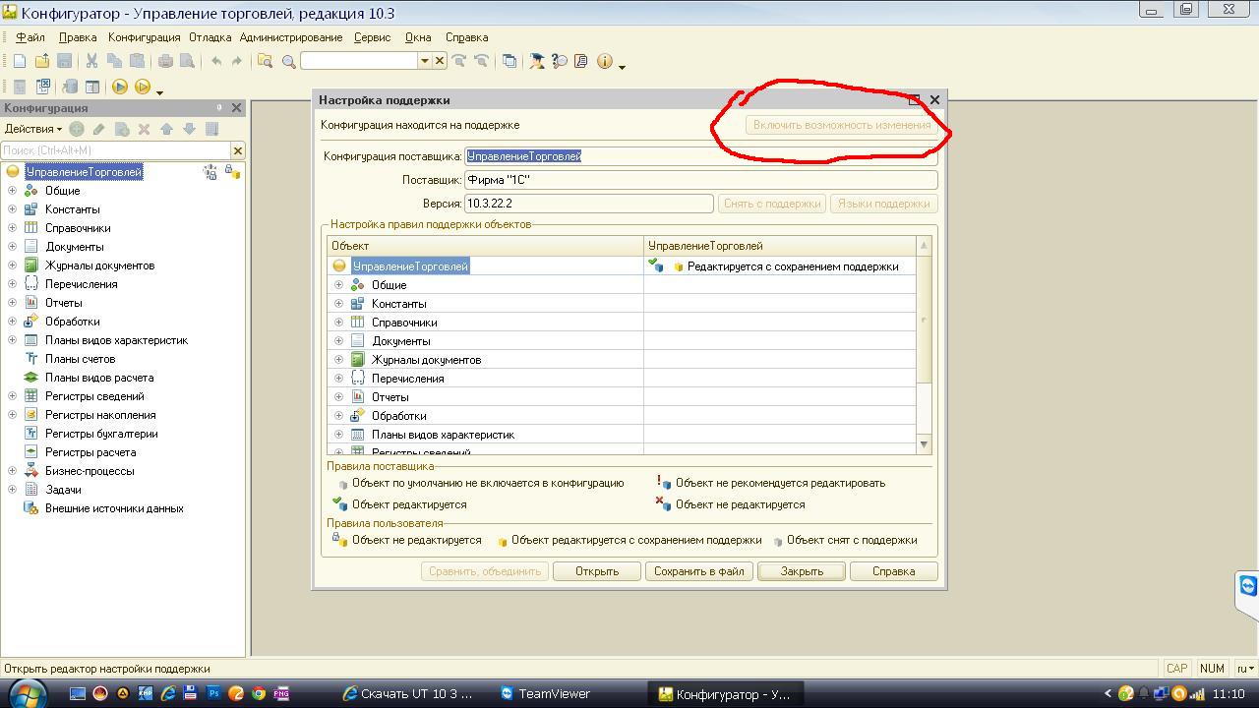Click the second play icon in toolbar
Image resolution: width=1259 pixels, height=708 pixels.
[143, 87]
